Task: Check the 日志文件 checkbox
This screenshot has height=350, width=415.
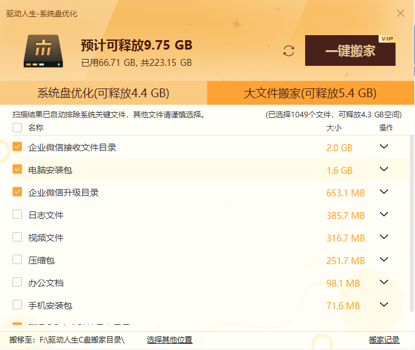Action: [17, 215]
